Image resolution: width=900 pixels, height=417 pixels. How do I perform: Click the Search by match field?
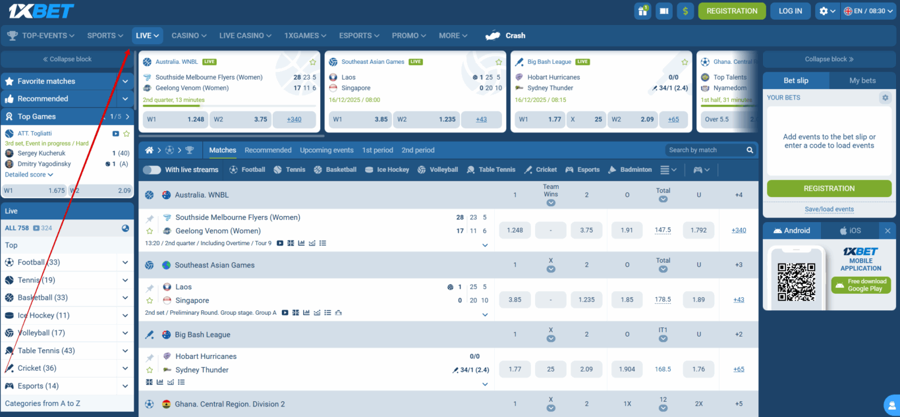[705, 150]
